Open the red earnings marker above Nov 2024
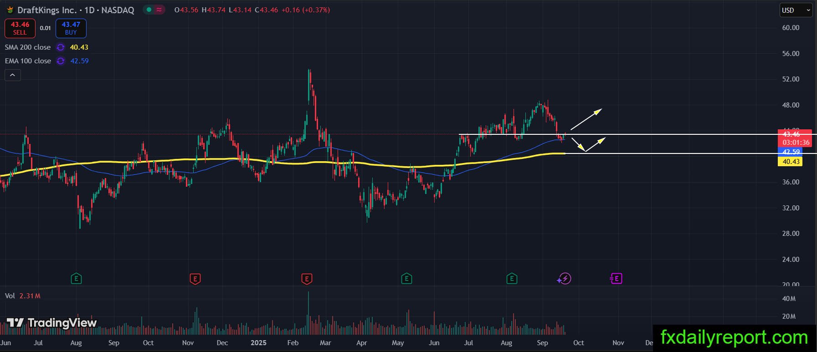 pos(195,279)
